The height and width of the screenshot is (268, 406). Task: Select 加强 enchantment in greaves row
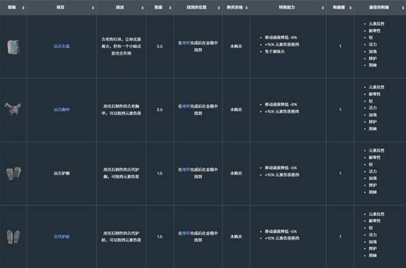click(373, 242)
